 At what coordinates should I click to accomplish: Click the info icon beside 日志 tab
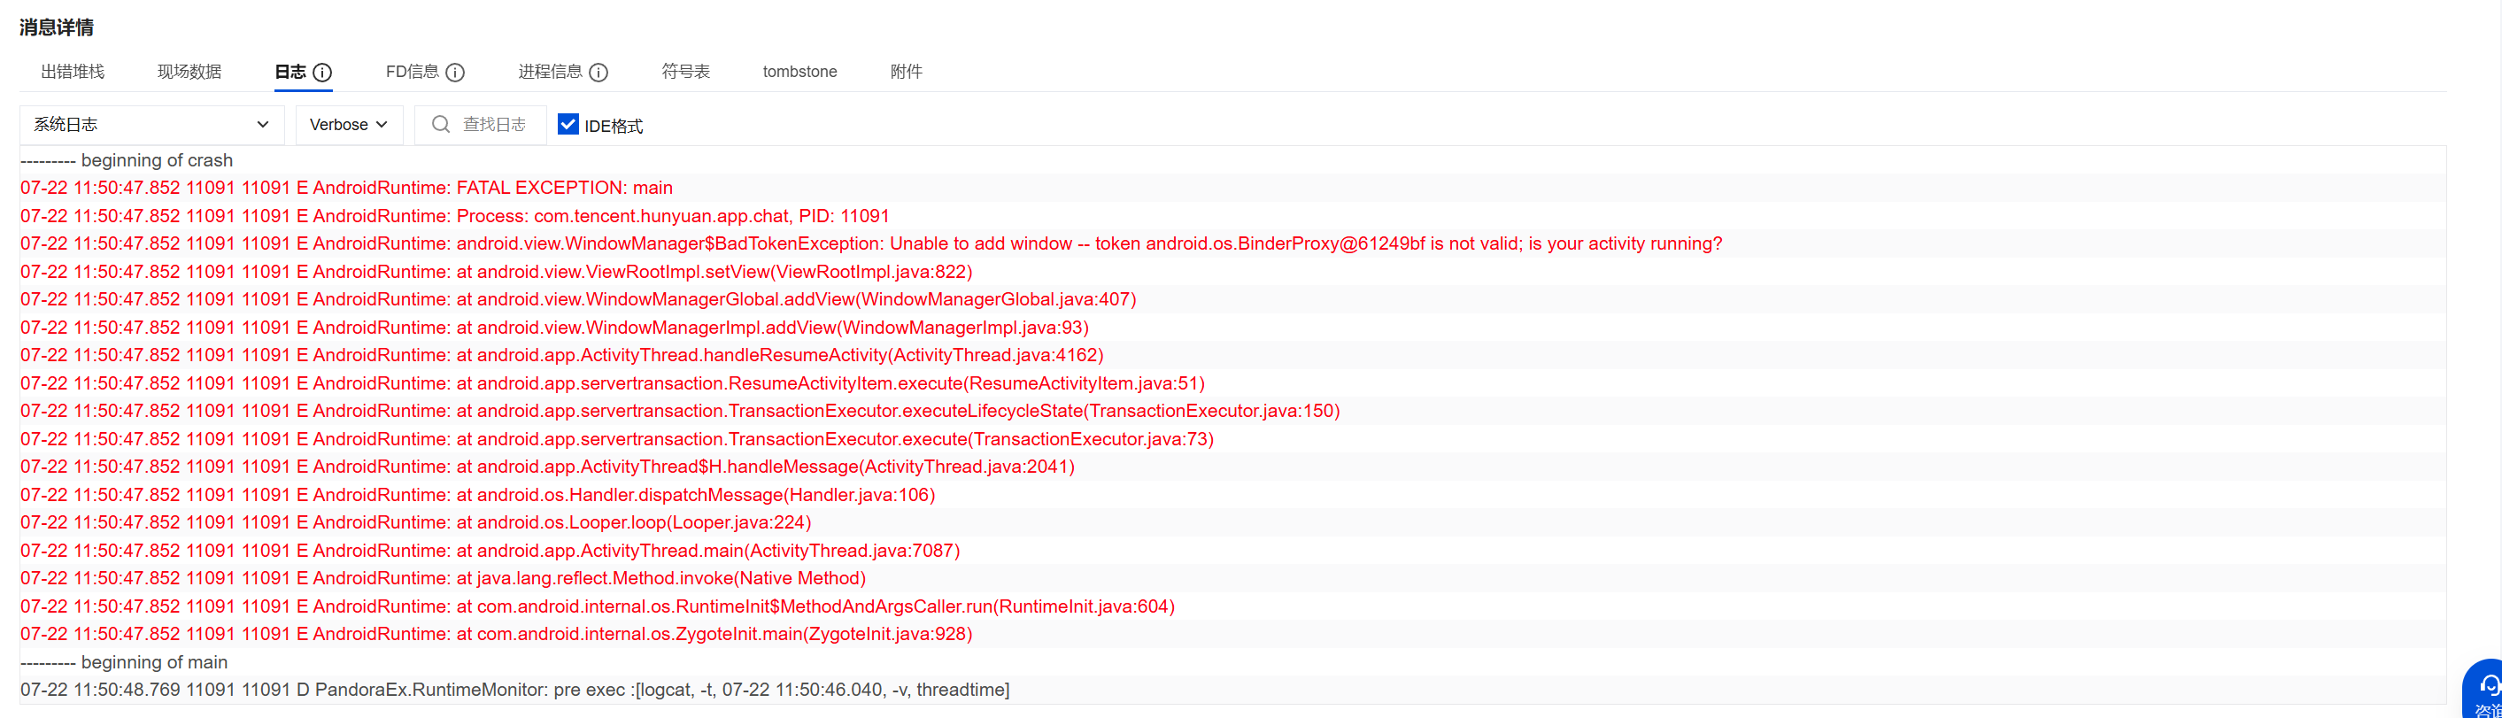click(x=322, y=72)
